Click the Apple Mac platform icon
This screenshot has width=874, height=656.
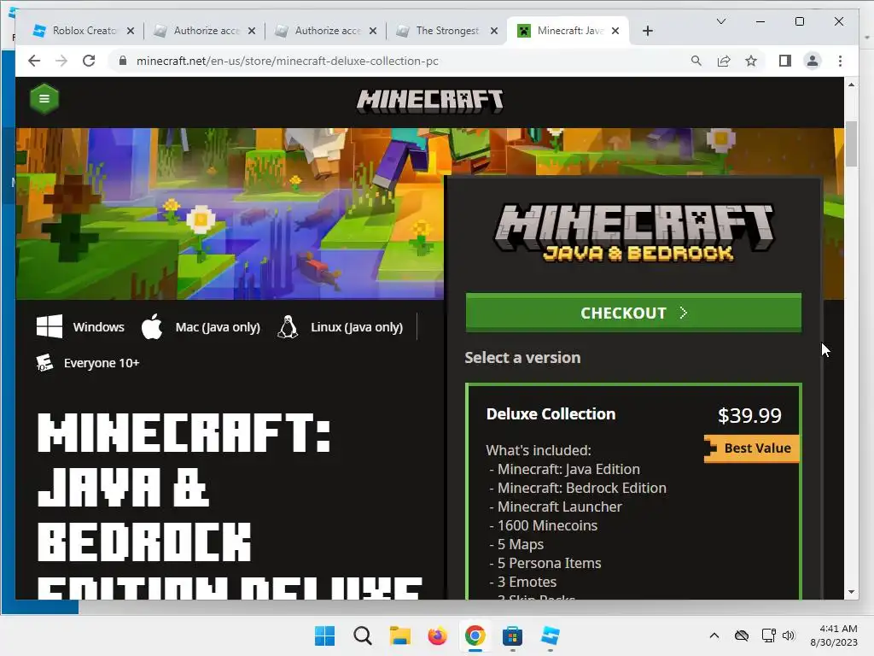[x=152, y=326]
